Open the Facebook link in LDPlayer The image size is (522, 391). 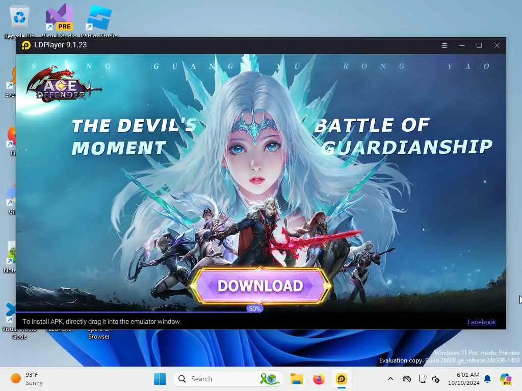pos(481,322)
